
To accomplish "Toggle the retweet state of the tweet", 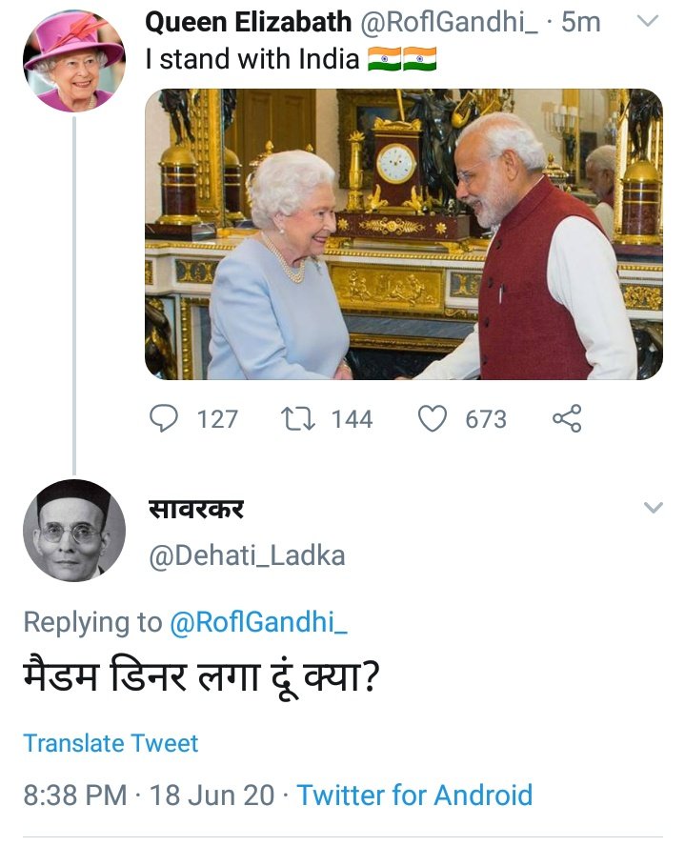I will [x=301, y=417].
